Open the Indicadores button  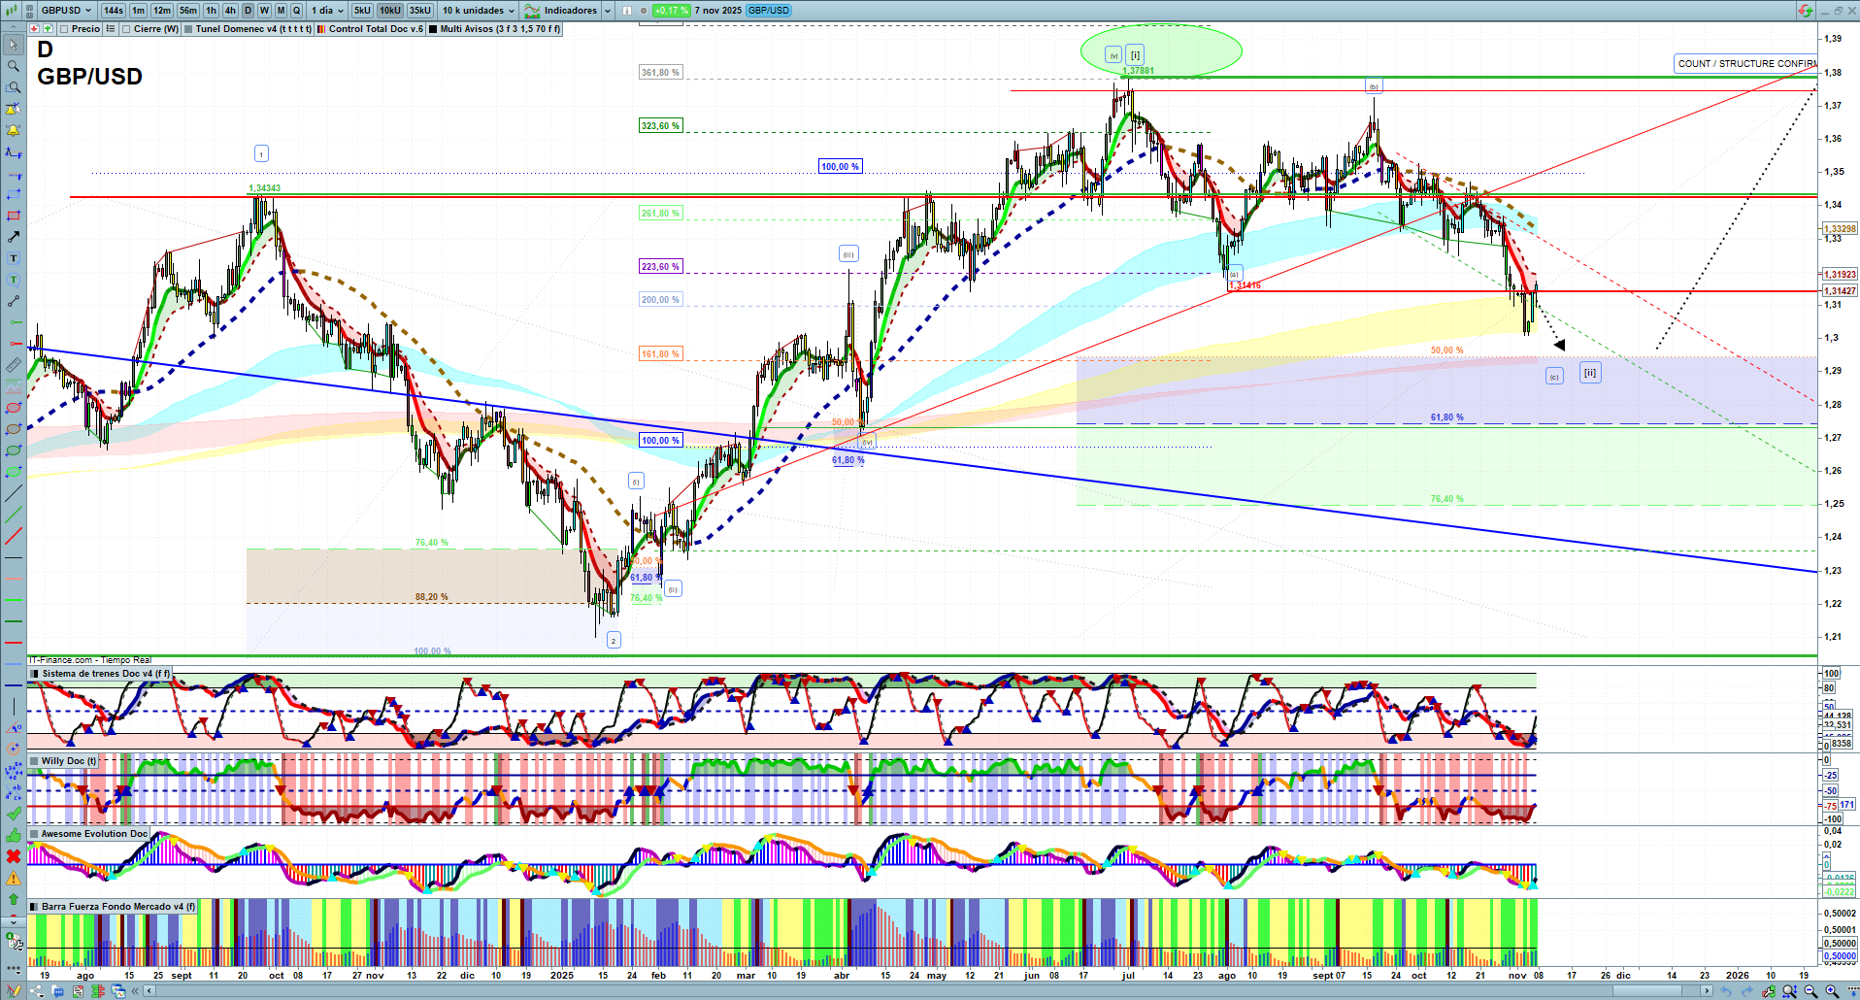569,11
